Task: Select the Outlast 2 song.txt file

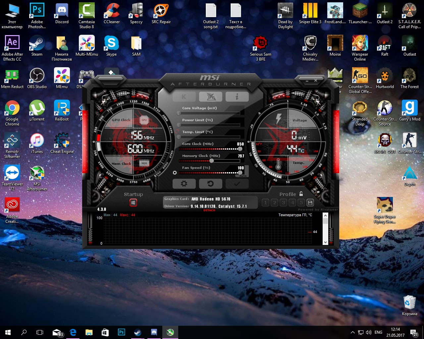Action: tap(211, 16)
